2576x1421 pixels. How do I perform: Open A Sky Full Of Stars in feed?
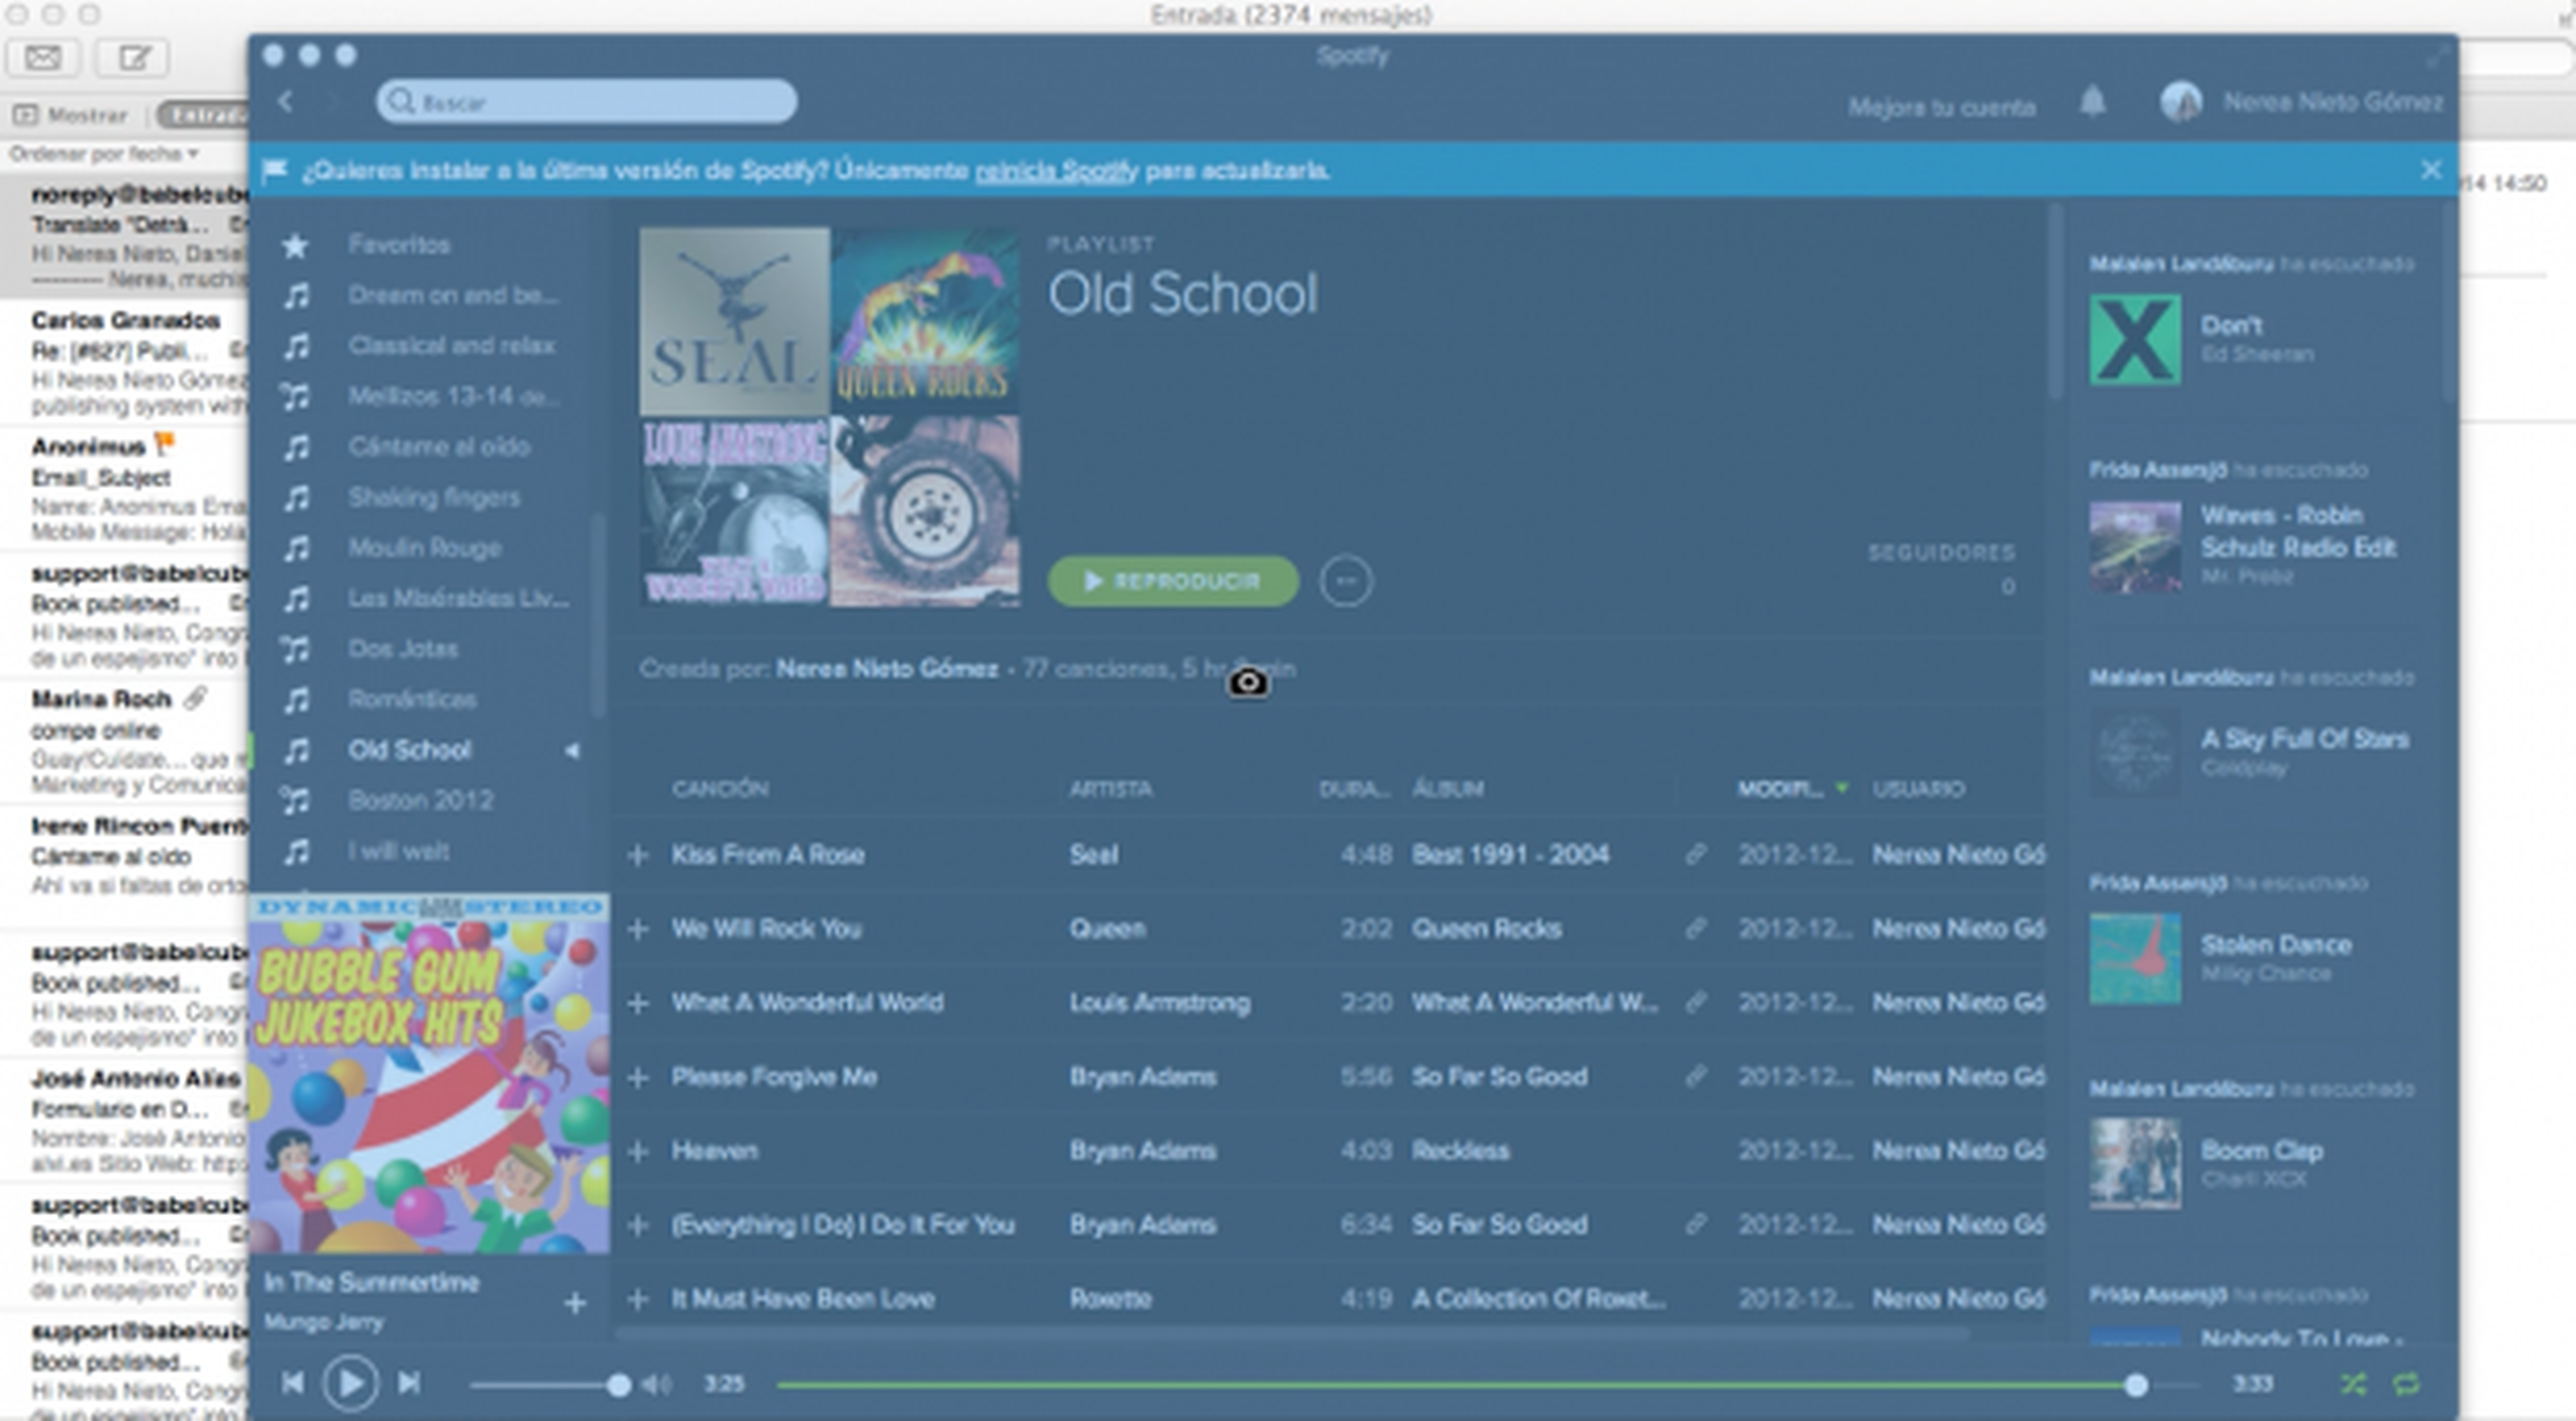click(2305, 739)
